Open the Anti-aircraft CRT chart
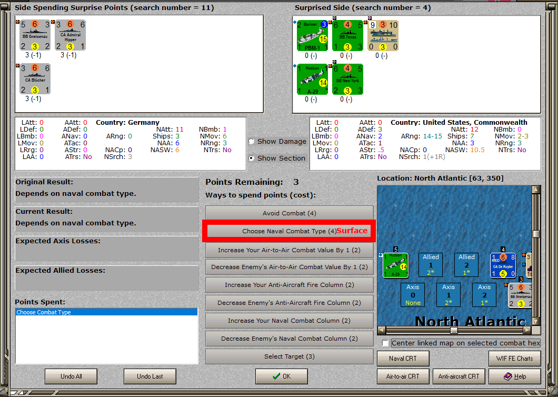Viewport: 558px width, 397px height. [459, 376]
